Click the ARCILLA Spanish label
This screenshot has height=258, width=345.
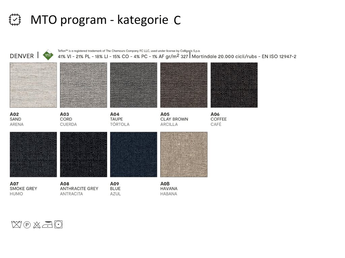(x=169, y=124)
